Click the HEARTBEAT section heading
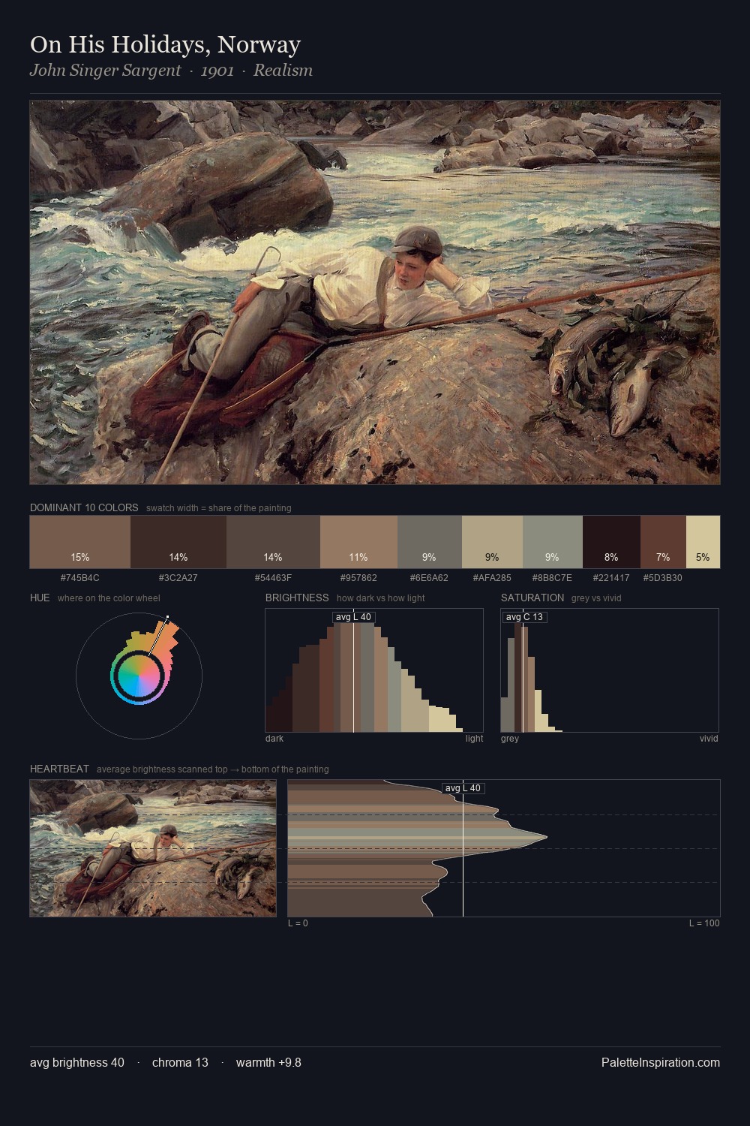The height and width of the screenshot is (1126, 750). click(59, 769)
